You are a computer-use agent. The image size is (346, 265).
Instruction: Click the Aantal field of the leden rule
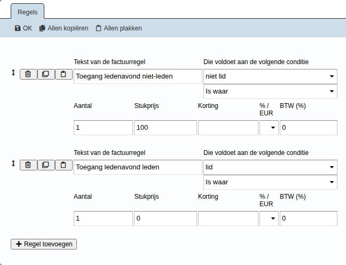point(103,219)
